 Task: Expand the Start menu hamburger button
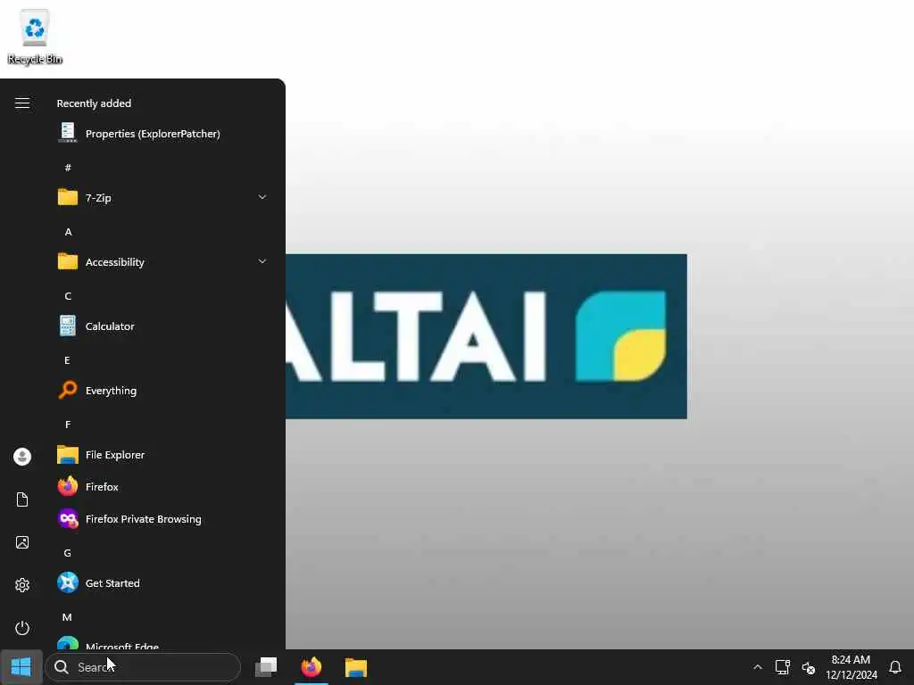22,103
